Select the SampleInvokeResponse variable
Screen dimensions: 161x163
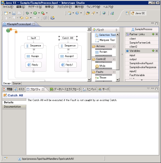[142, 67]
